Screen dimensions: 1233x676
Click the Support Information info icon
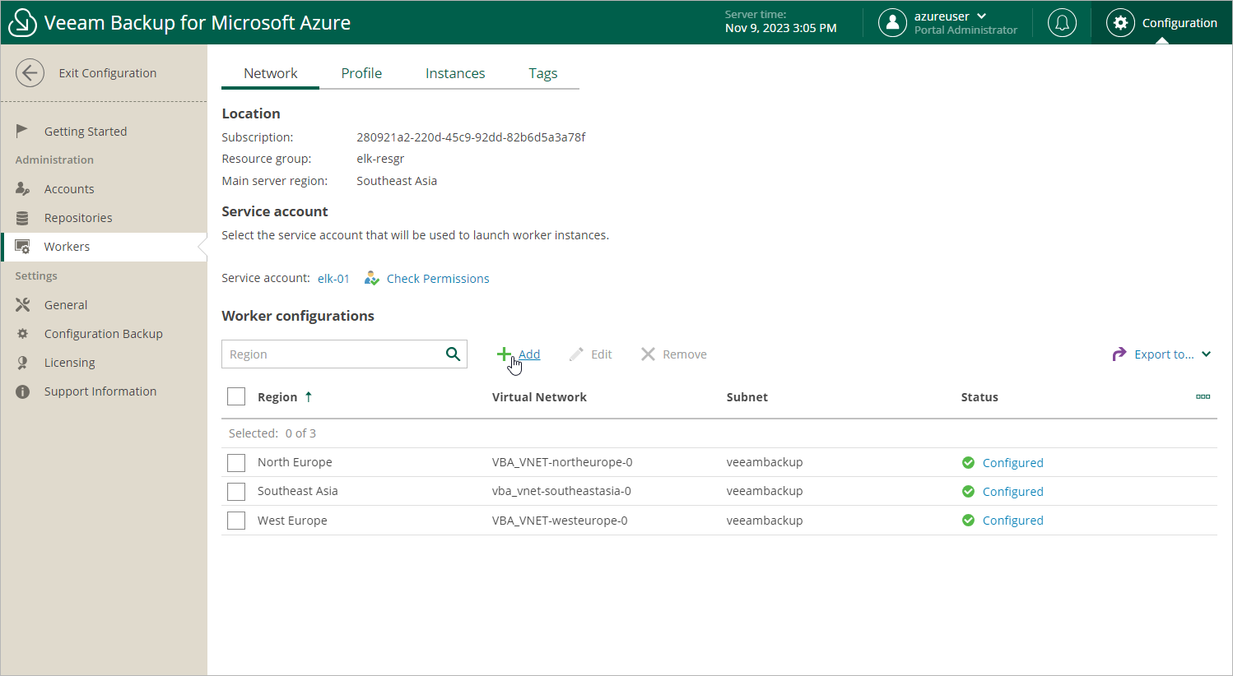coord(22,391)
